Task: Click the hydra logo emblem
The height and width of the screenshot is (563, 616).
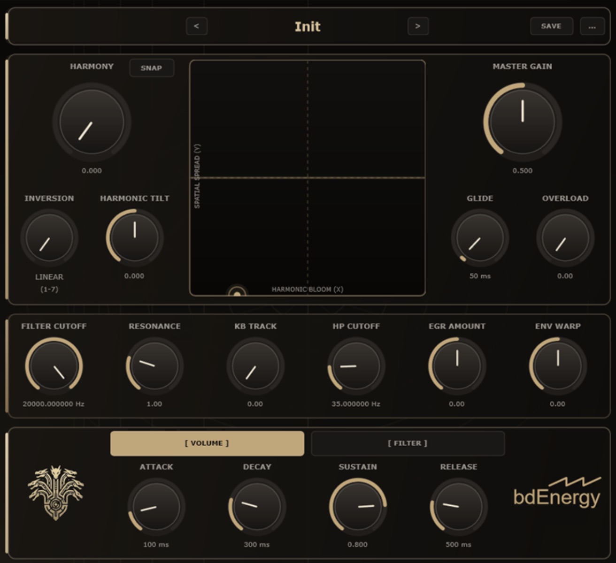Action: pyautogui.click(x=56, y=493)
